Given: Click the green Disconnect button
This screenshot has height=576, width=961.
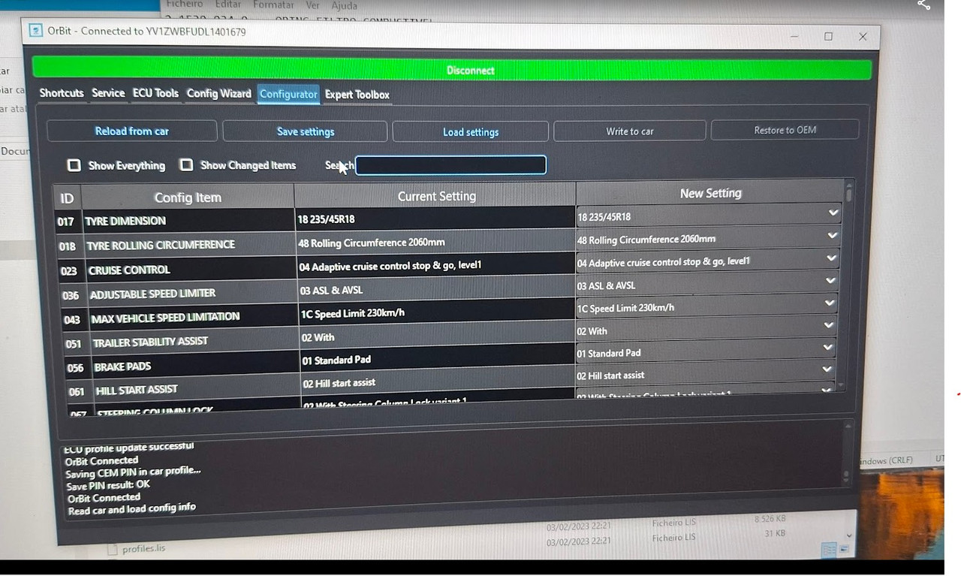Looking at the screenshot, I should (x=452, y=70).
